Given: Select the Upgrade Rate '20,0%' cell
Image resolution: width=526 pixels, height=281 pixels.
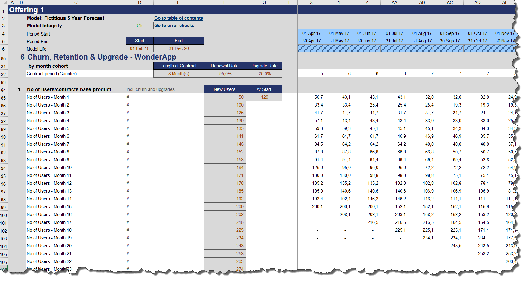Looking at the screenshot, I should pos(264,74).
